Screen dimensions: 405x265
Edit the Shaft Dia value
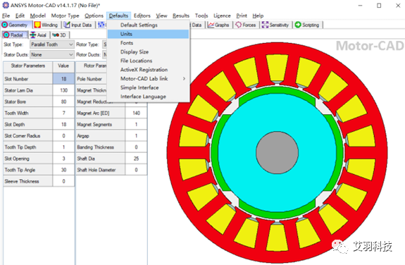click(x=136, y=159)
